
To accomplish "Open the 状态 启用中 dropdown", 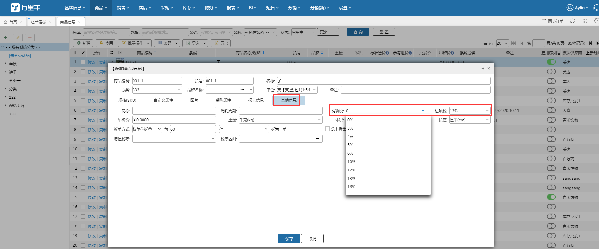I will tap(303, 32).
